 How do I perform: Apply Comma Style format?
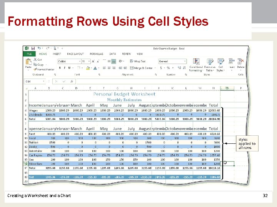click(173, 68)
